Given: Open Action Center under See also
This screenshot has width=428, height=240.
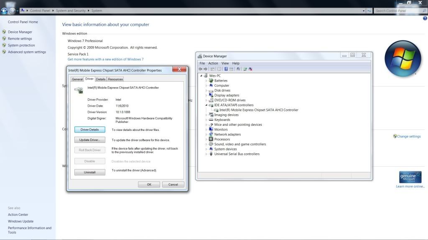Looking at the screenshot, I should 18,215.
